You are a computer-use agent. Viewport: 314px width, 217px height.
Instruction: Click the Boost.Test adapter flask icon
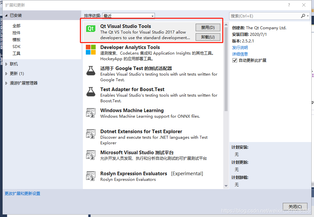(91, 92)
